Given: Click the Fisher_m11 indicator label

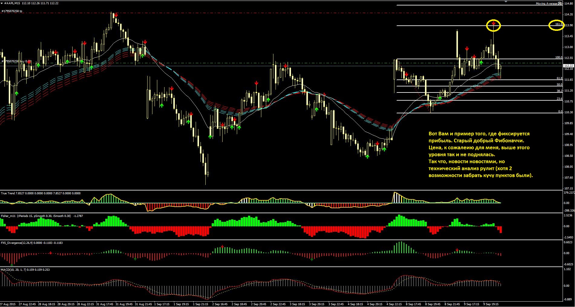Looking at the screenshot, I should pyautogui.click(x=42, y=216).
